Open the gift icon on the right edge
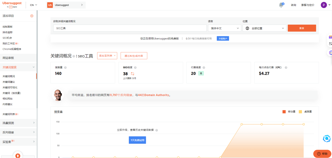The image size is (332, 158). click(x=330, y=37)
